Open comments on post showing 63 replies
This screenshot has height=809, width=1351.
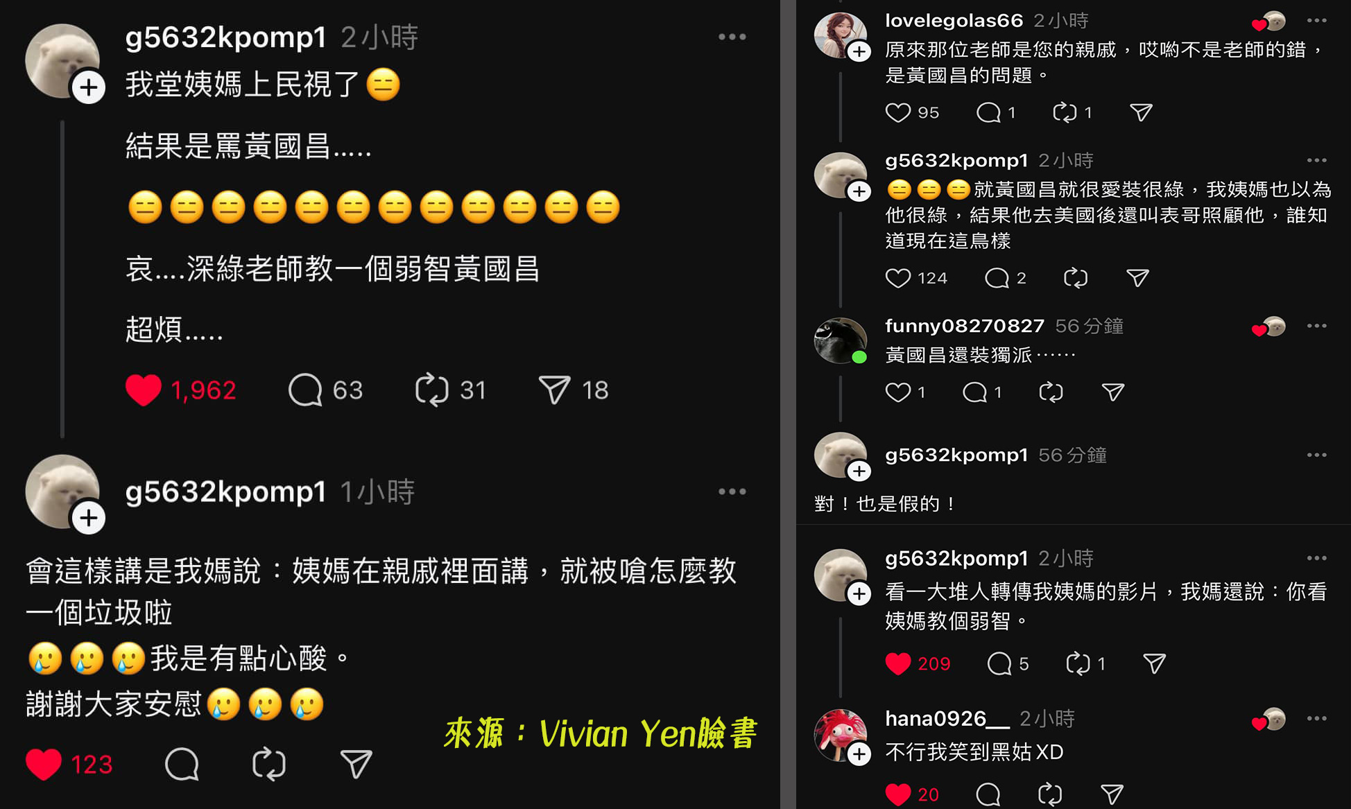tap(305, 390)
